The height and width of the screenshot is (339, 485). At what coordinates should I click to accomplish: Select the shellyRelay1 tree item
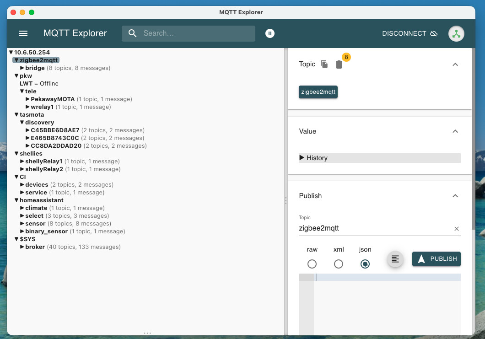coord(43,161)
